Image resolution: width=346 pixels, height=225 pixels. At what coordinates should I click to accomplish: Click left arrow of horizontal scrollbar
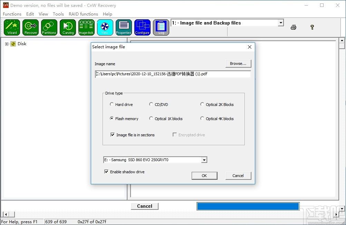(x=6, y=214)
